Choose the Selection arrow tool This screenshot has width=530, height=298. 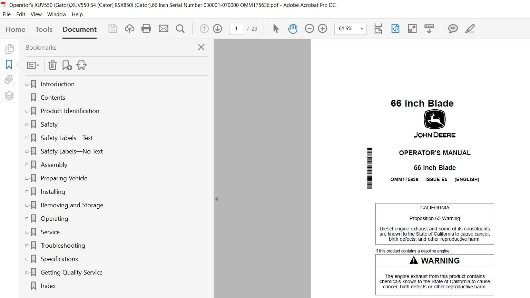tap(276, 29)
